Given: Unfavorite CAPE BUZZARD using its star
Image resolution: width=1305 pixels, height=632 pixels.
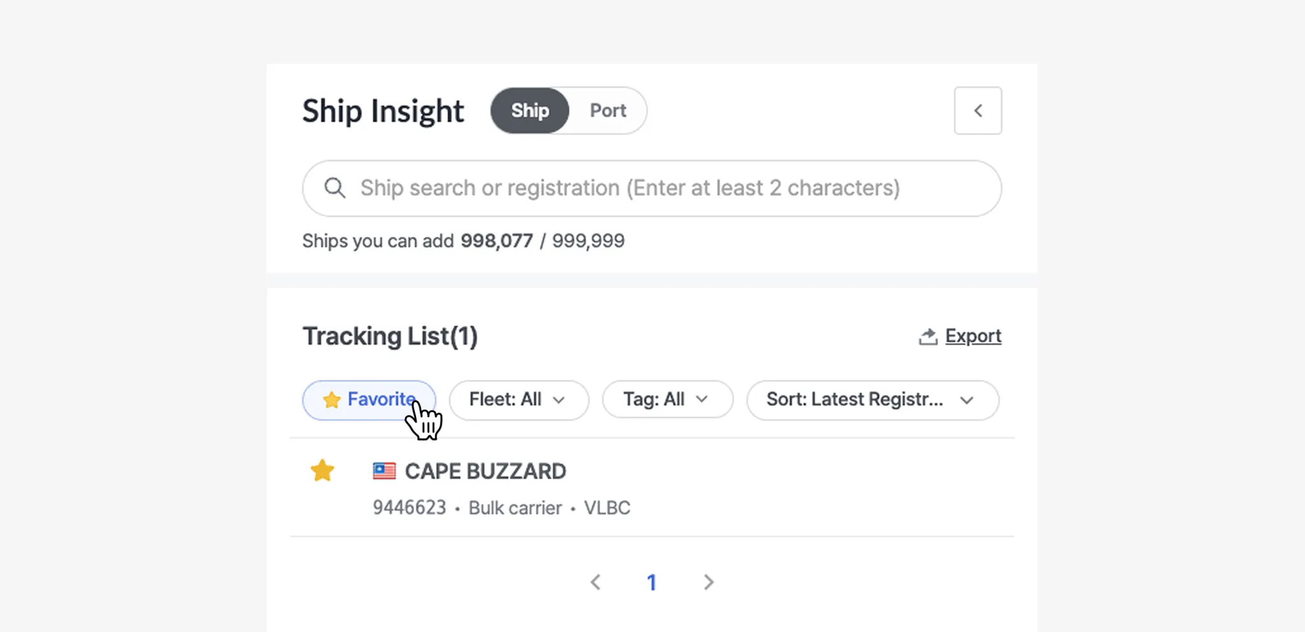Looking at the screenshot, I should click(x=322, y=471).
